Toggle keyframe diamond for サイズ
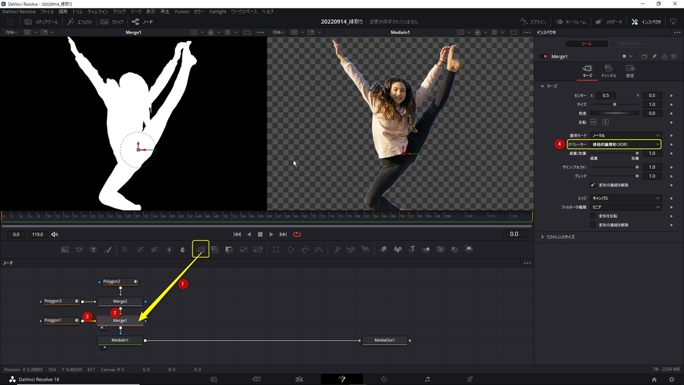Viewport: 684px width, 385px height. coord(671,104)
